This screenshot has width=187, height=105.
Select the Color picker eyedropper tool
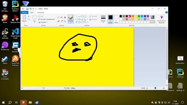[62, 21]
